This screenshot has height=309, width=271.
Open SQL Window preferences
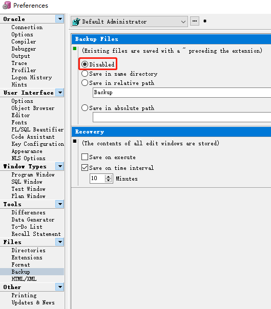27,182
